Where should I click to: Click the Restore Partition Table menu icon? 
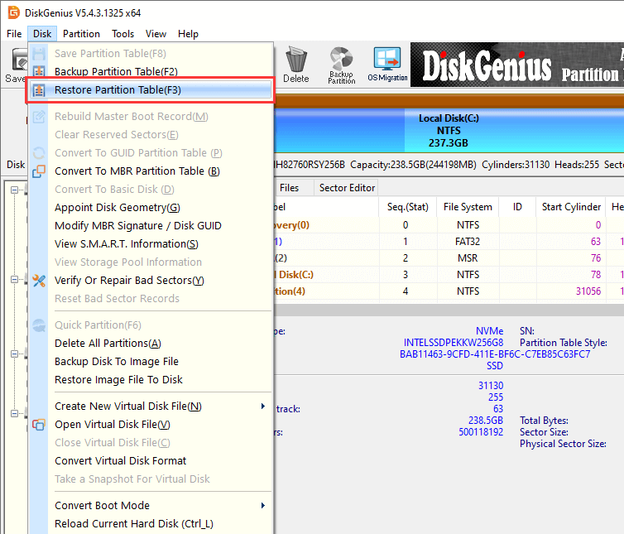pyautogui.click(x=39, y=90)
